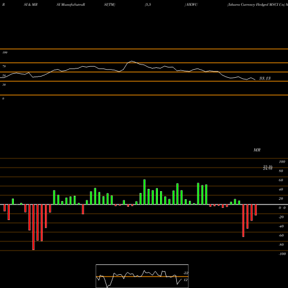Select the HEWU ticker in the title

coord(192,5)
